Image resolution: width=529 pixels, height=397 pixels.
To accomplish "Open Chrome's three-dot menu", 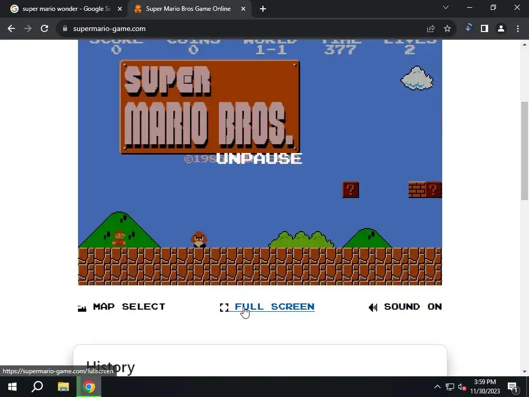I will point(518,29).
